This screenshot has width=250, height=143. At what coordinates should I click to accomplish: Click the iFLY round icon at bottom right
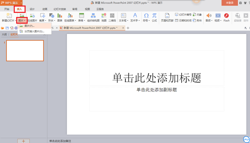(x=246, y=139)
